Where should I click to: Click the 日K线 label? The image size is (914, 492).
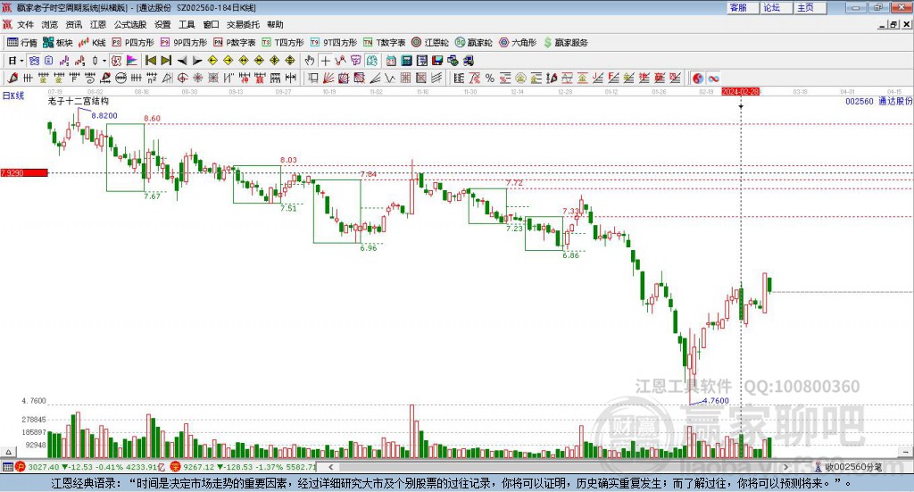pyautogui.click(x=12, y=96)
